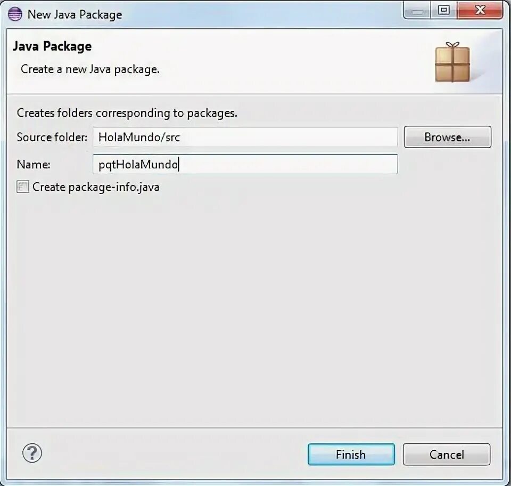The image size is (511, 486).
Task: Enable the Create package-info.java checkbox
Action: click(23, 187)
